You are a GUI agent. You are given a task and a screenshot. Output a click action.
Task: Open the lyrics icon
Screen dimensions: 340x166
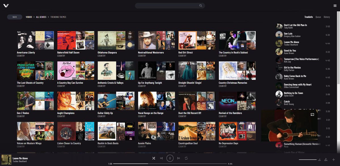point(326,160)
